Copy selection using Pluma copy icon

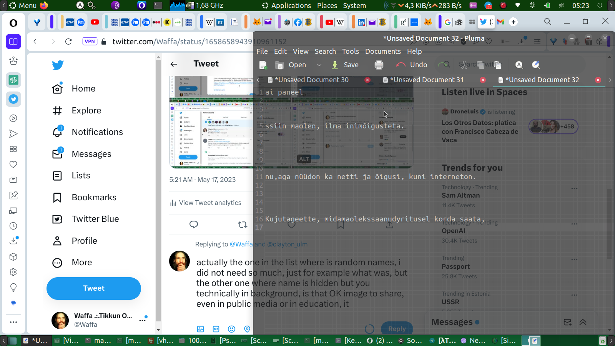(x=481, y=65)
